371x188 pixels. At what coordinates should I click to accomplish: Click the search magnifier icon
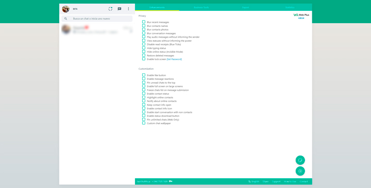pyautogui.click(x=65, y=19)
